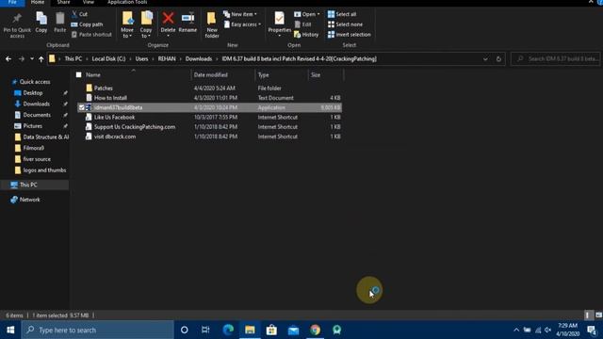Click the folder search box
The height and width of the screenshot is (339, 603).
[x=555, y=58]
